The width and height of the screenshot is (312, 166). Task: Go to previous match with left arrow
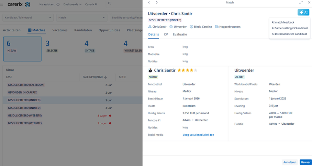(149, 2)
